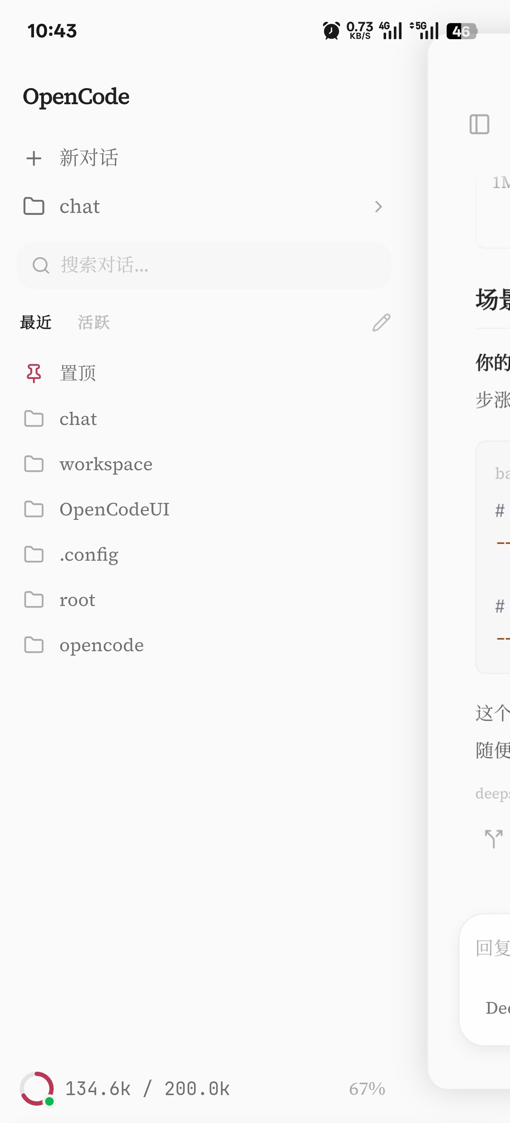Start a 新对话 conversation
The image size is (510, 1123).
[x=89, y=158]
